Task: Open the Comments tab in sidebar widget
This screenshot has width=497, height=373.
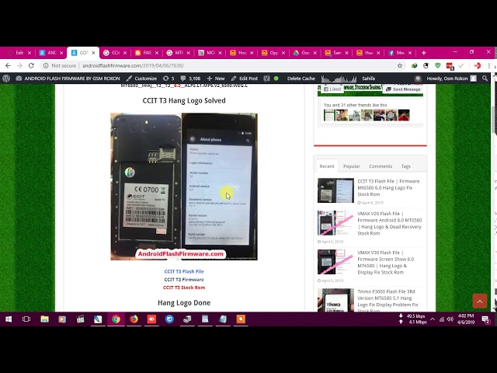Action: click(x=381, y=166)
